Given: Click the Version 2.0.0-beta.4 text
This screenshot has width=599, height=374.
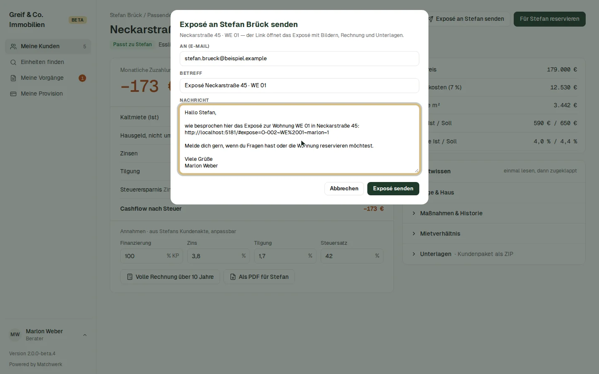Looking at the screenshot, I should coord(32,354).
